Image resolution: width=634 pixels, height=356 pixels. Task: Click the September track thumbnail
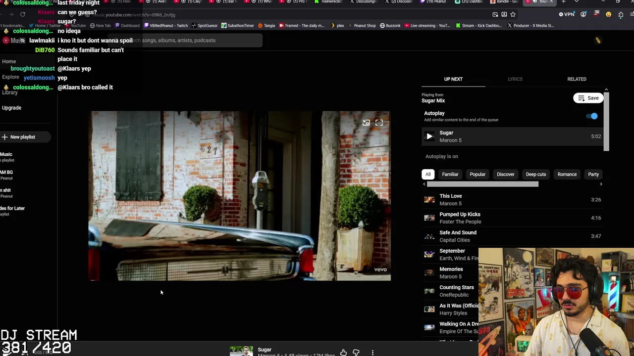[x=429, y=255]
